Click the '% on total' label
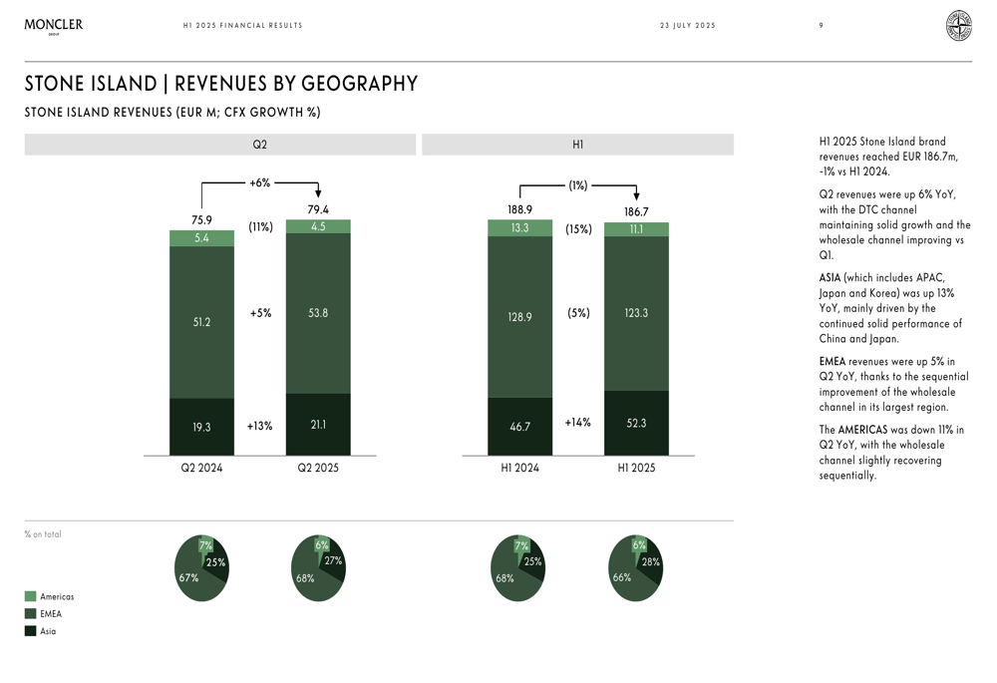Screen dimensions: 997x683 43,534
